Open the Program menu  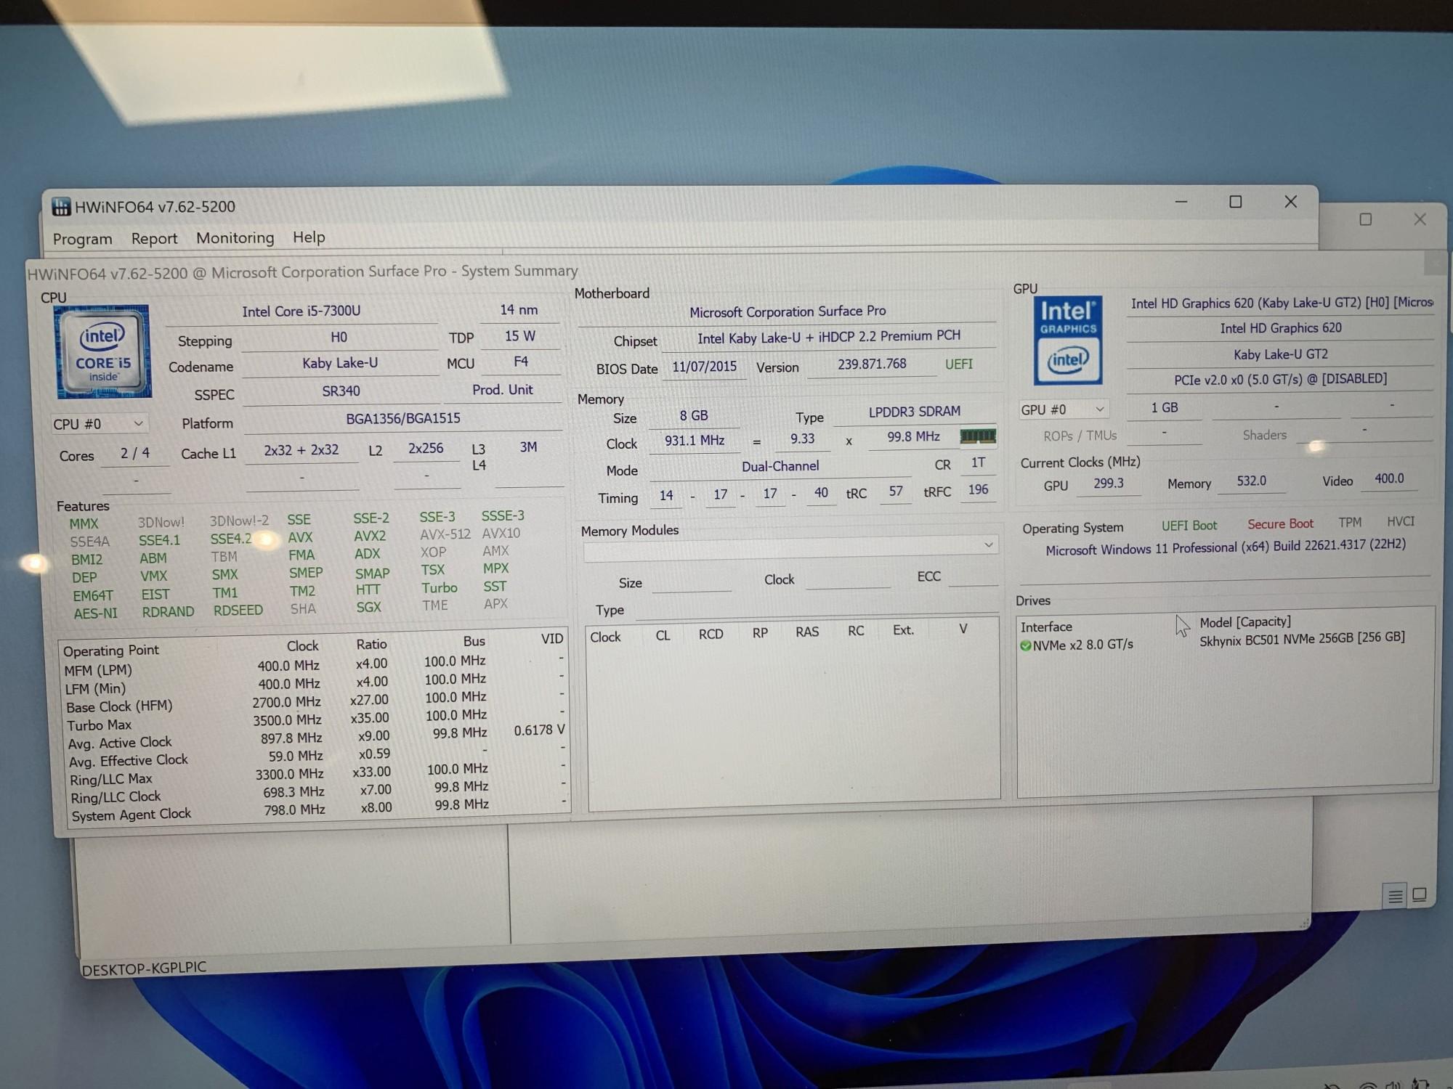coord(83,239)
